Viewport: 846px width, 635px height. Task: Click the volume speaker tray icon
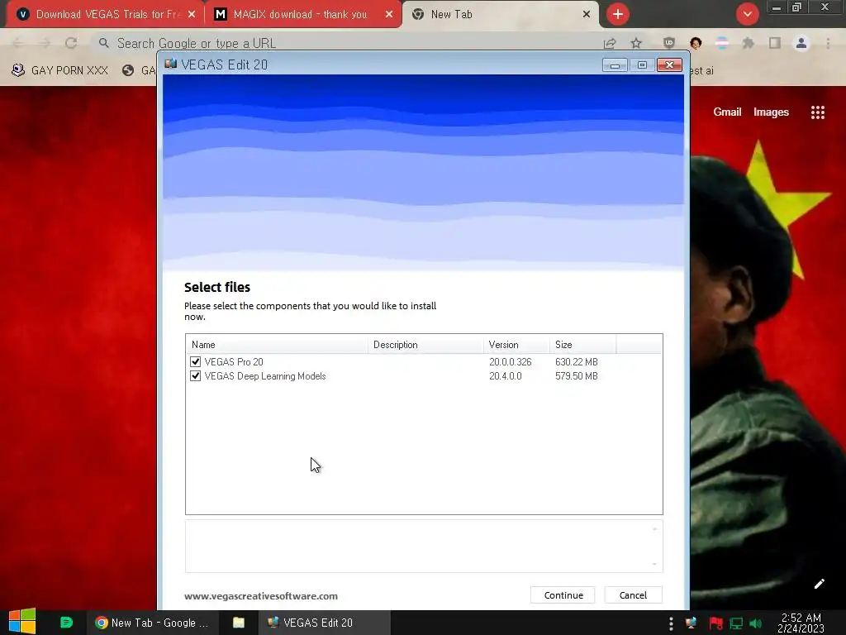(756, 623)
